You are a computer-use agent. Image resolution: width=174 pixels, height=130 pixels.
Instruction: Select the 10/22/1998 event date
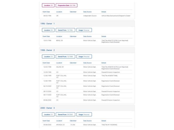coord(47,67)
